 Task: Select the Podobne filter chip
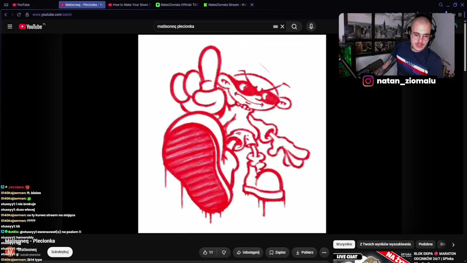coord(425,244)
